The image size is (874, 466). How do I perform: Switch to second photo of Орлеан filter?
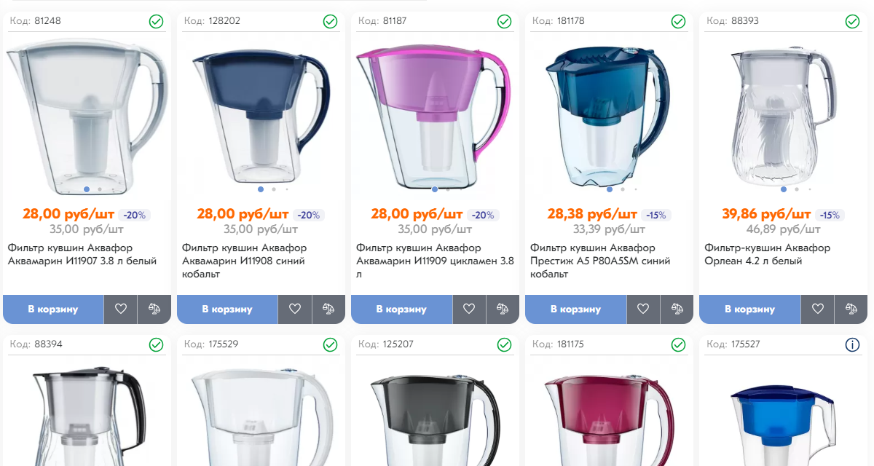pos(797,189)
